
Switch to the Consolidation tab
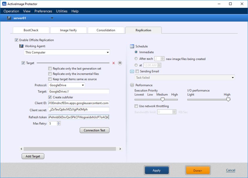(x=106, y=30)
